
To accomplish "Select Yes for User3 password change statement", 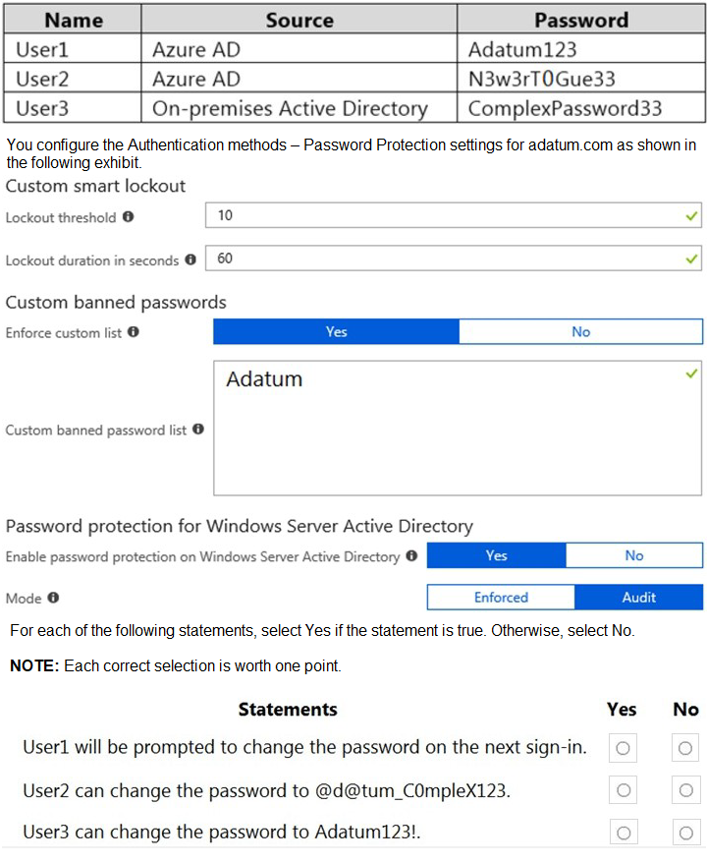I will [624, 833].
